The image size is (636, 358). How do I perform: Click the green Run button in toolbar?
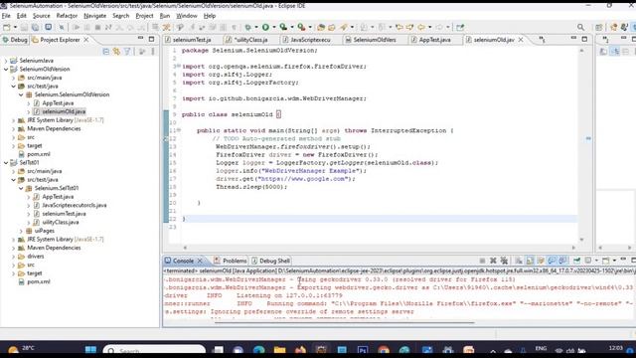[265, 27]
